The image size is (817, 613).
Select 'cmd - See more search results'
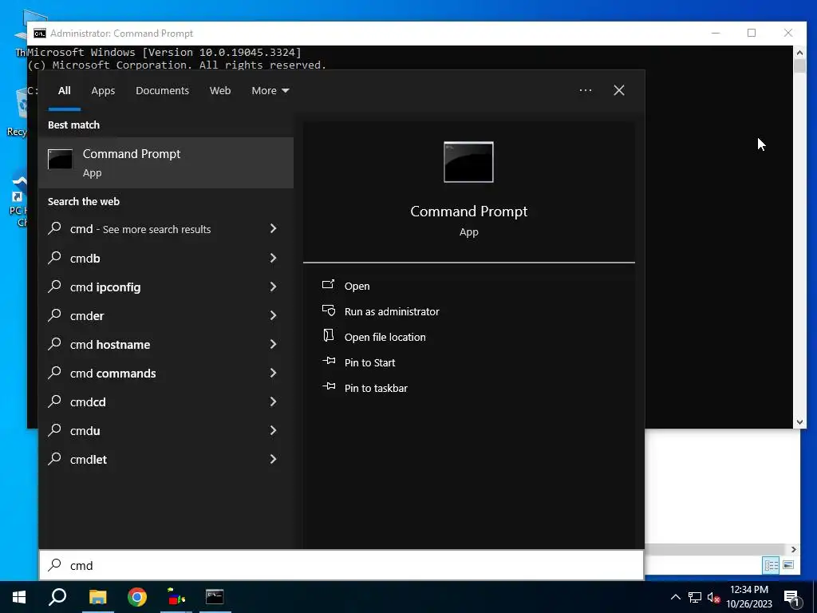[166, 229]
